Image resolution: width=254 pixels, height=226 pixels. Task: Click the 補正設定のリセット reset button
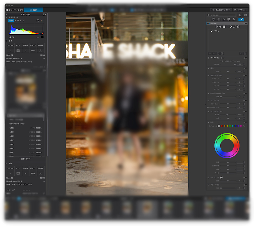pyautogui.click(x=221, y=10)
